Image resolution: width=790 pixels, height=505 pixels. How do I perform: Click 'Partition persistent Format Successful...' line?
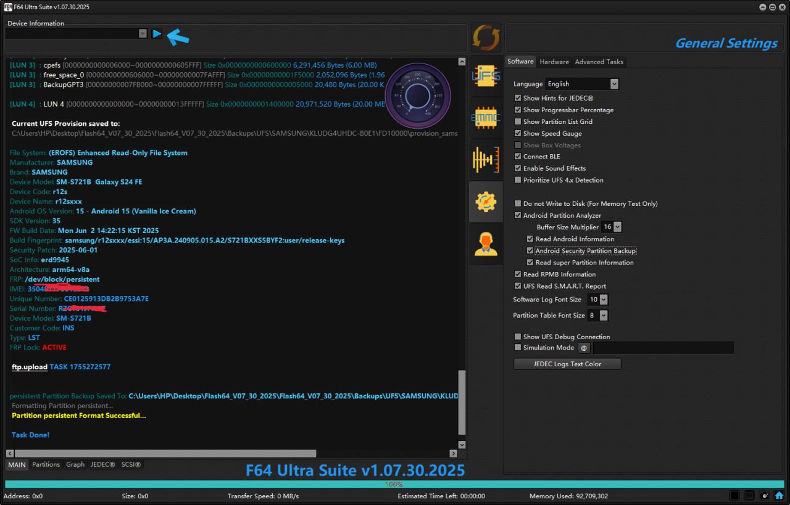[x=79, y=416]
